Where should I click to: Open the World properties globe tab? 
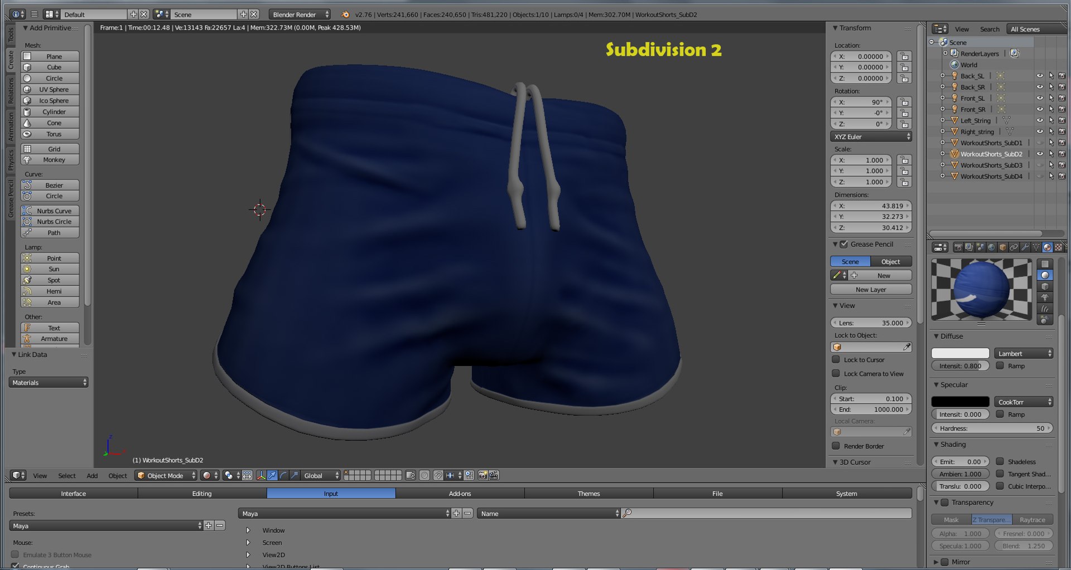click(991, 247)
